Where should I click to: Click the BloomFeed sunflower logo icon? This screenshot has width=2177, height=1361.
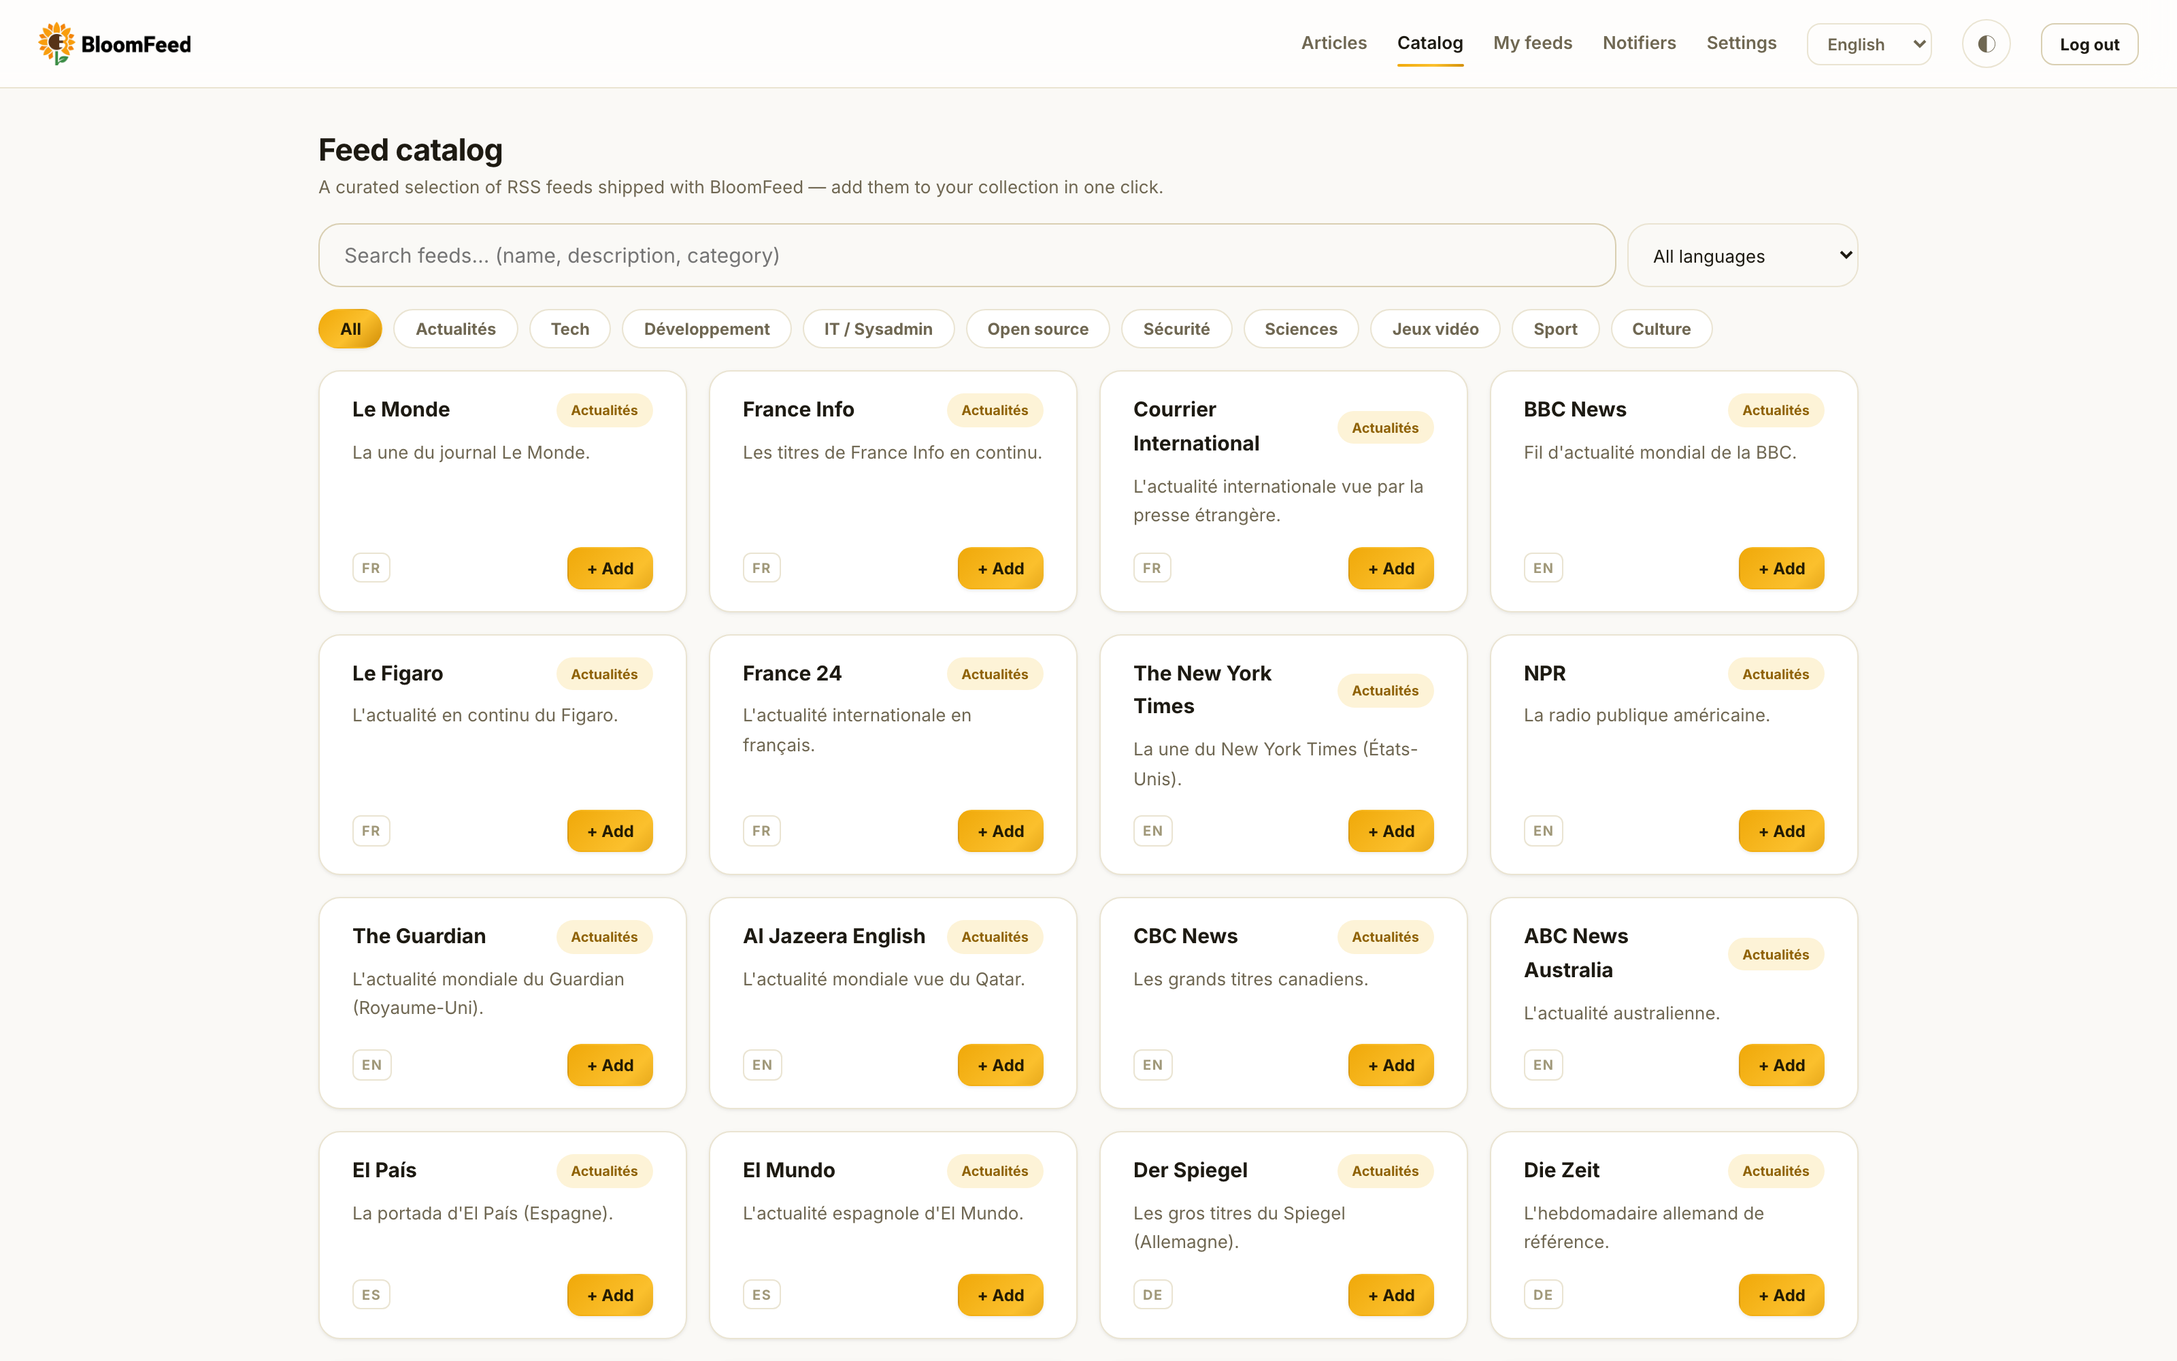(x=56, y=43)
